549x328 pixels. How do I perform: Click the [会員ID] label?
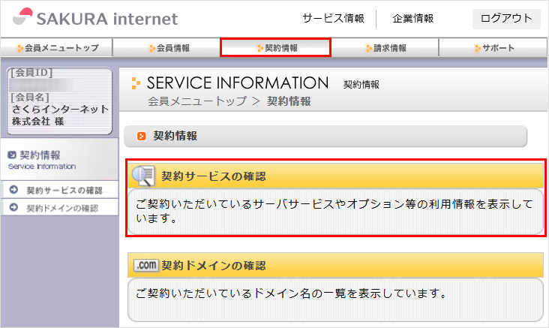(x=31, y=73)
